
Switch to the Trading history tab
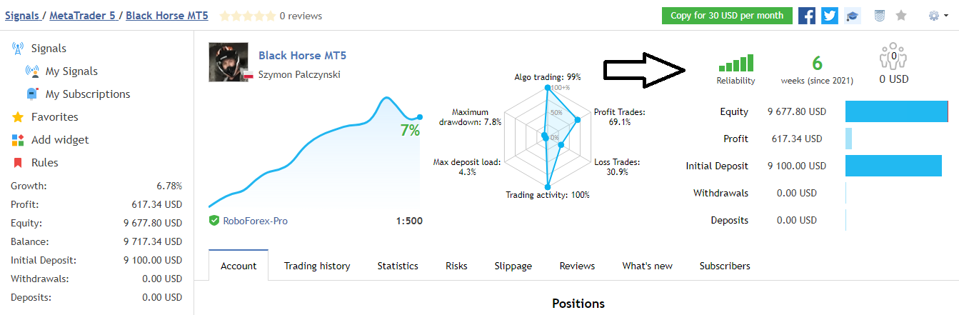pos(317,266)
